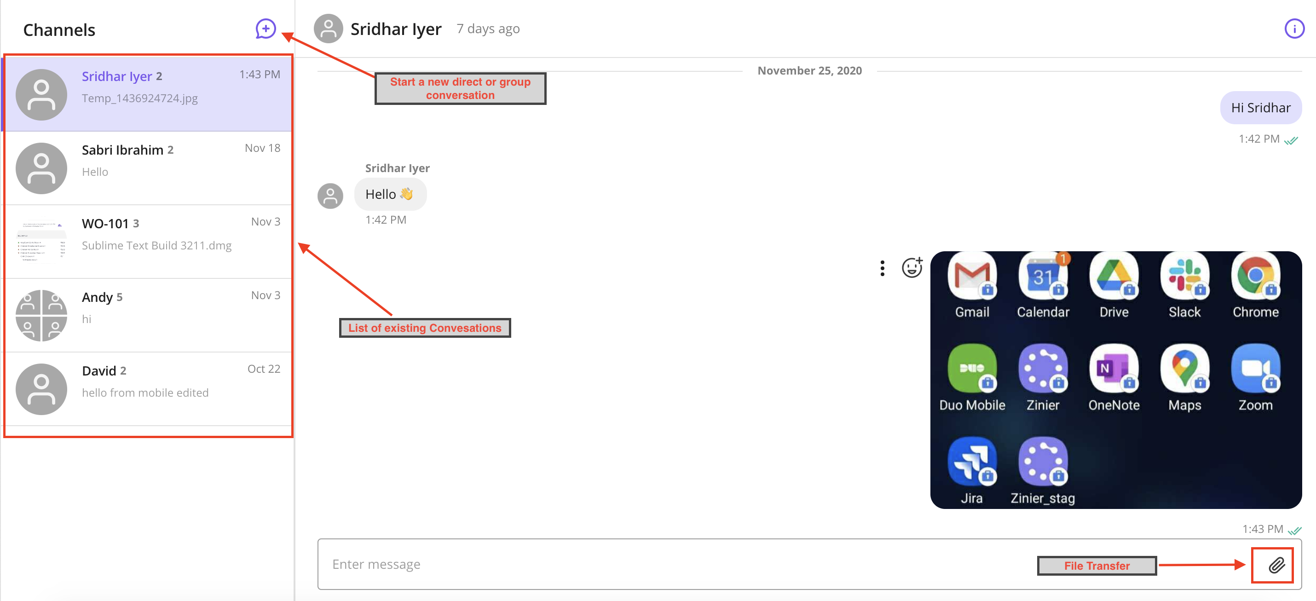The width and height of the screenshot is (1316, 601).
Task: Open the WO-101 channel
Action: pos(148,242)
